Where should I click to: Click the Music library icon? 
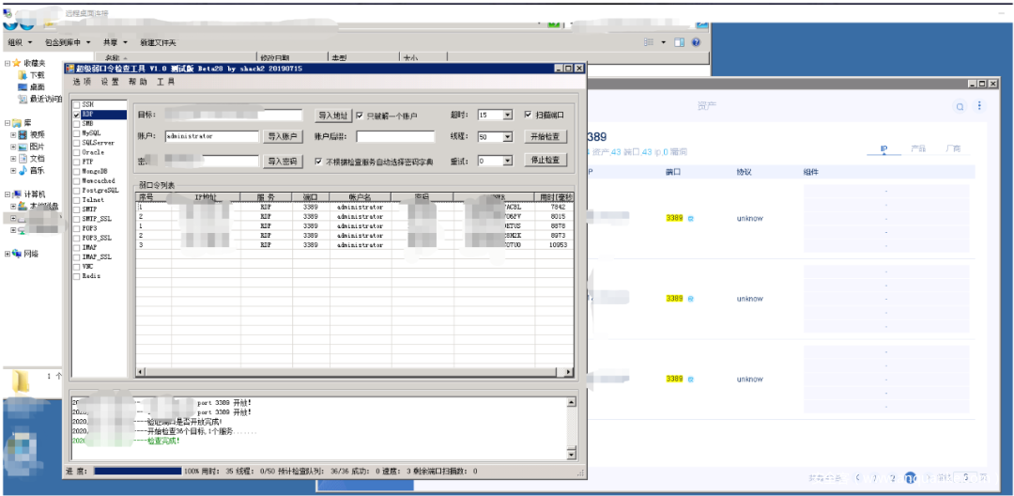pyautogui.click(x=23, y=171)
